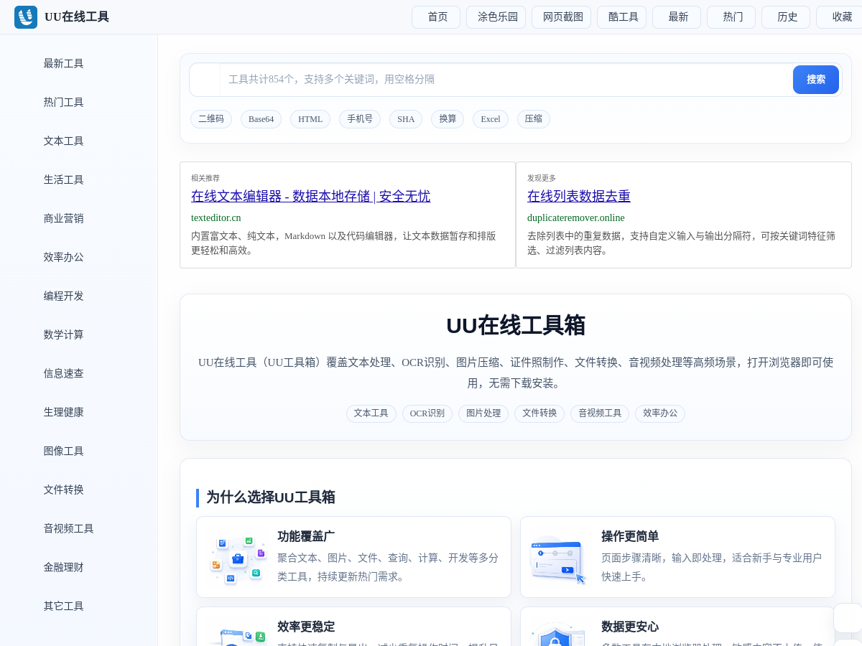Click the UU在线工具箱 main heading
This screenshot has height=646, width=862.
click(x=516, y=325)
